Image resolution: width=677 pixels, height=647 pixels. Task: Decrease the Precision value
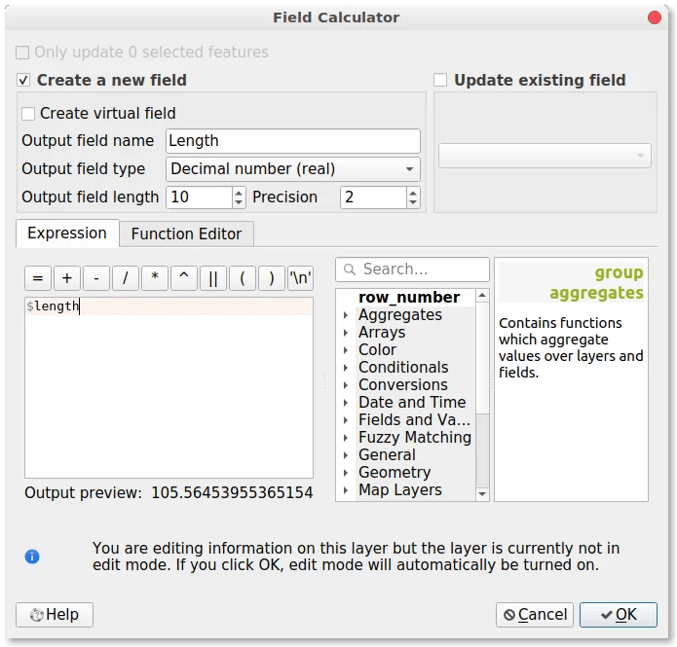[413, 202]
